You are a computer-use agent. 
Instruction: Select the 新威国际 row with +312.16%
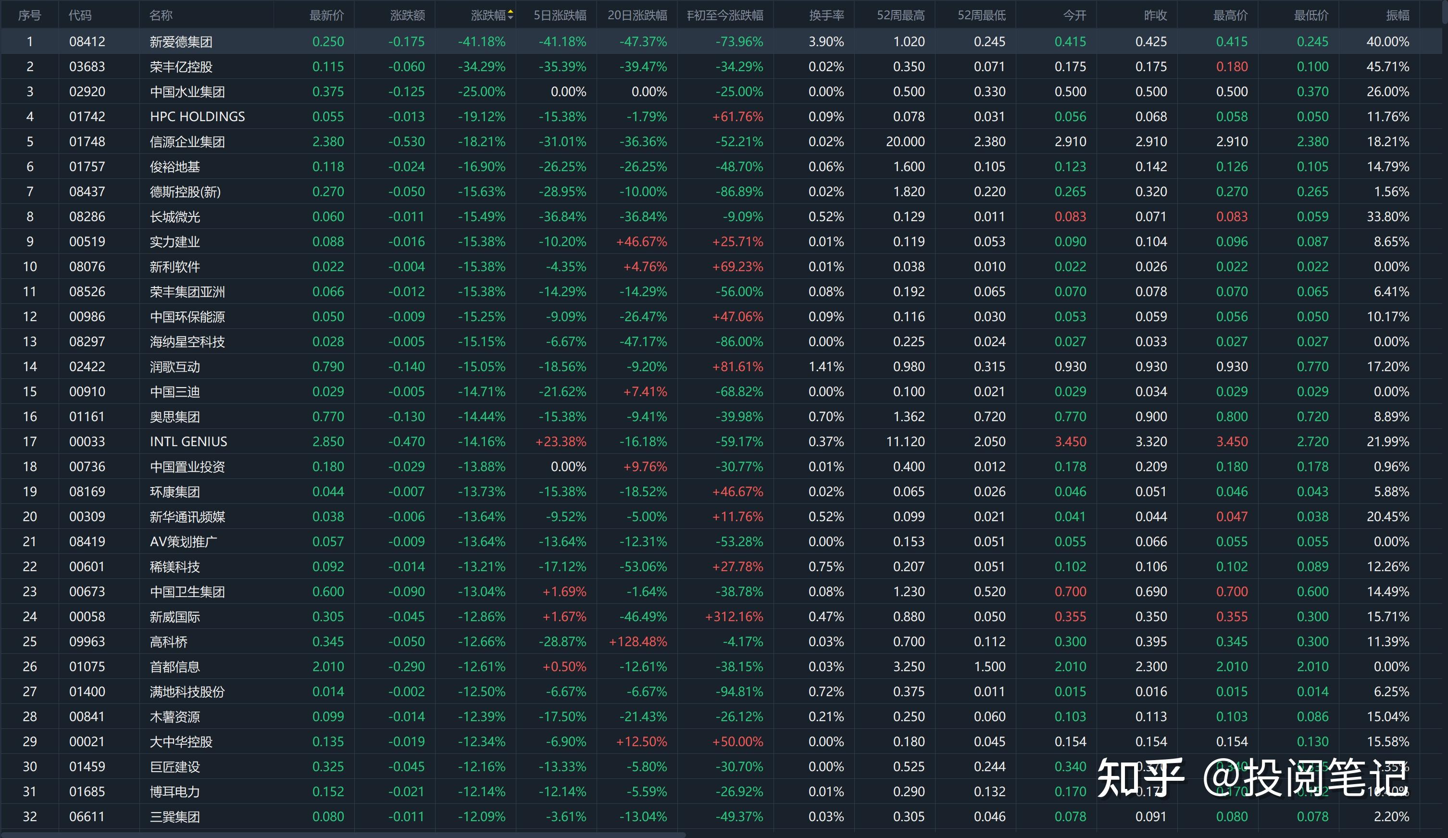coord(175,617)
